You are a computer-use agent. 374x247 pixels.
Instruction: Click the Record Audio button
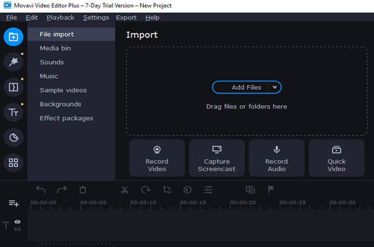[x=277, y=158]
